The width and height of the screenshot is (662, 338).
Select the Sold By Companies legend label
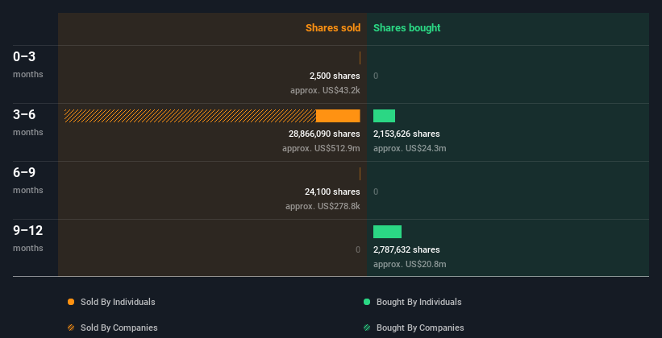(119, 328)
